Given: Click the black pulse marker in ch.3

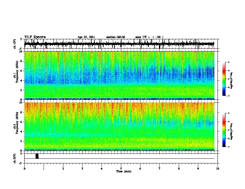Looking at the screenshot, I should [x=37, y=156].
